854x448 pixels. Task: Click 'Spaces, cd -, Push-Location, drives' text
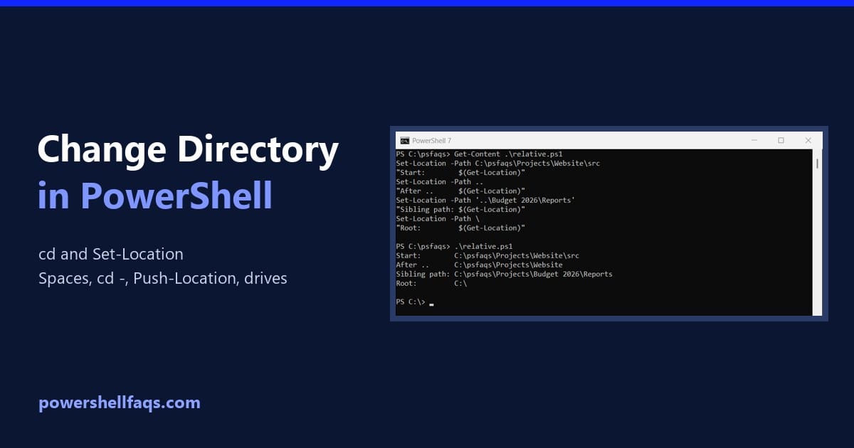(163, 278)
